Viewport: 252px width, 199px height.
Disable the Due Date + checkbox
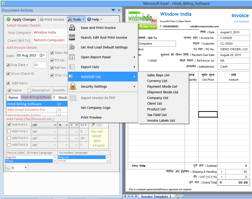point(8,65)
